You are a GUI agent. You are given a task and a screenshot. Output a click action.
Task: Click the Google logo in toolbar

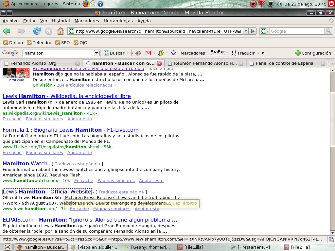pyautogui.click(x=10, y=53)
